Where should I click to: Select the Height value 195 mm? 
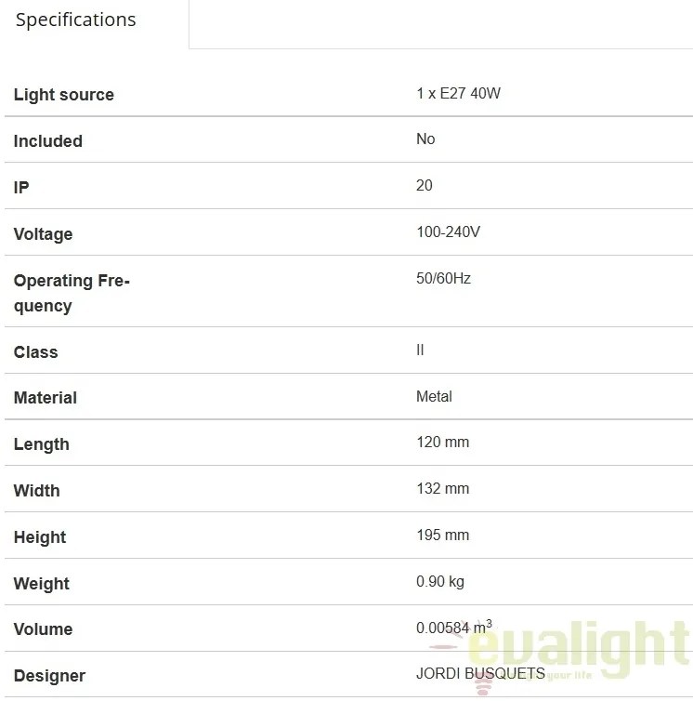[442, 536]
